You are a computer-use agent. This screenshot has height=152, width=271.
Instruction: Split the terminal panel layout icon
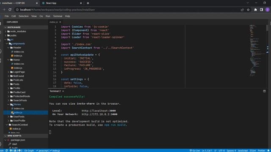[x=264, y=91]
